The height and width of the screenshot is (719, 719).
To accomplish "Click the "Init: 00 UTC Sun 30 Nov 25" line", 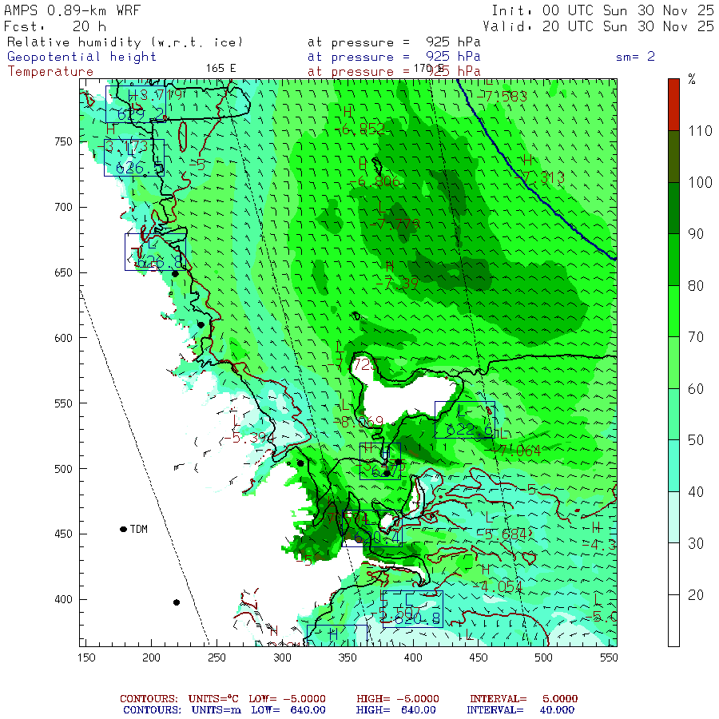I will pos(603,10).
